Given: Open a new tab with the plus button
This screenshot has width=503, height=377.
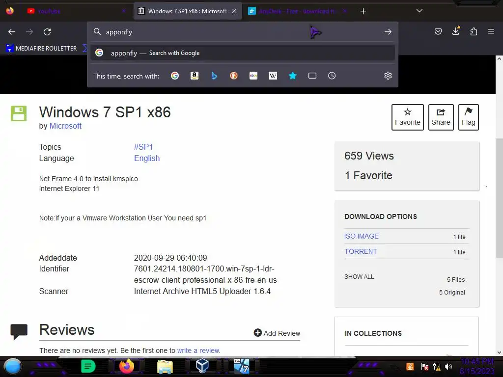Looking at the screenshot, I should pos(363,11).
